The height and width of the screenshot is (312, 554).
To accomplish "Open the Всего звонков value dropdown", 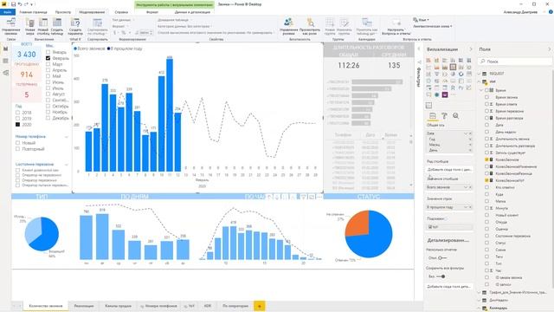I will coord(466,187).
